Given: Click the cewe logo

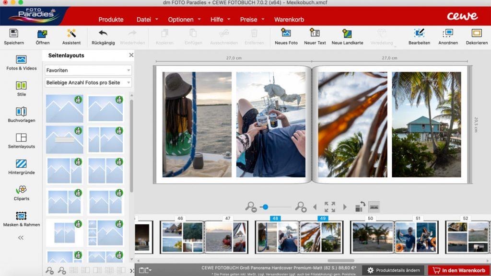Looking at the screenshot, I should coord(462,16).
